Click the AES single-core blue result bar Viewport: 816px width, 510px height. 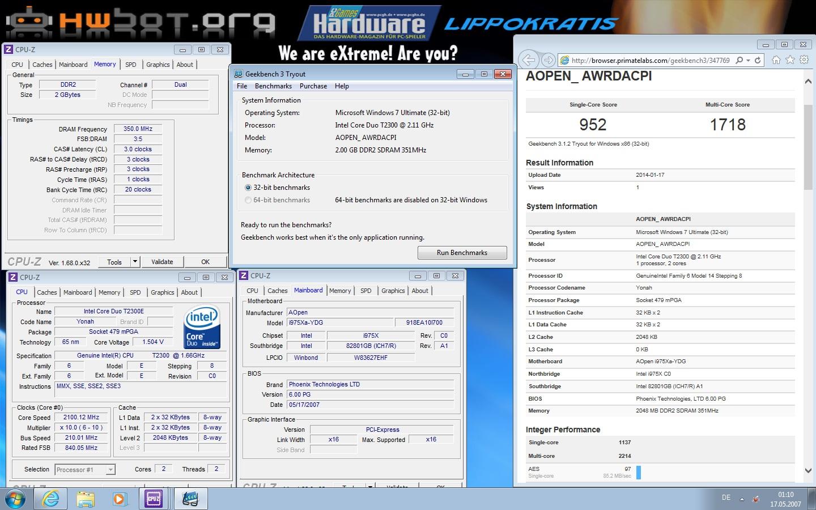(x=639, y=473)
